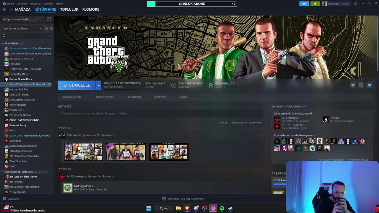Viewport: 379px width, 213px height.
Task: Open the Topluluk Merkezi link
Action: [104, 97]
